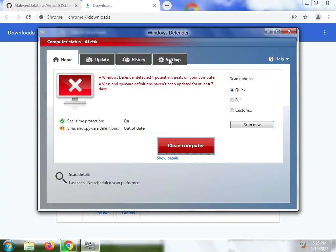Click the 'Last scan: No scheduled scan performed' text

104,183
